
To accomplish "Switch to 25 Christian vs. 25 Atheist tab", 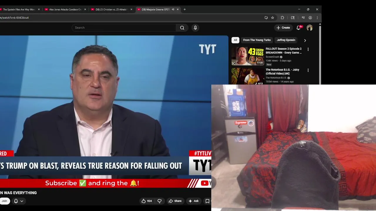I will pos(111,9).
